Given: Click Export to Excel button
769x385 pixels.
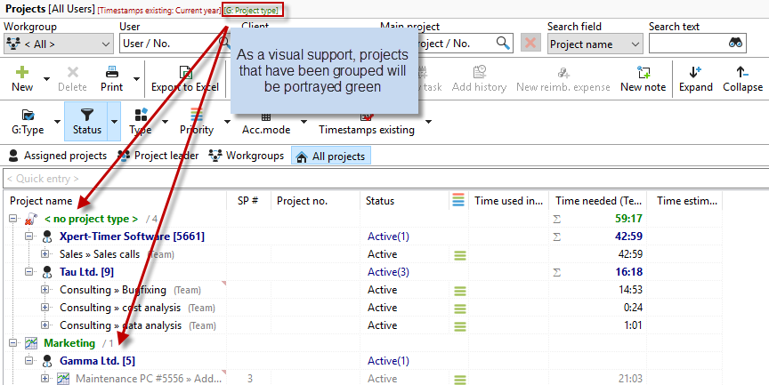Looking at the screenshot, I should click(184, 78).
